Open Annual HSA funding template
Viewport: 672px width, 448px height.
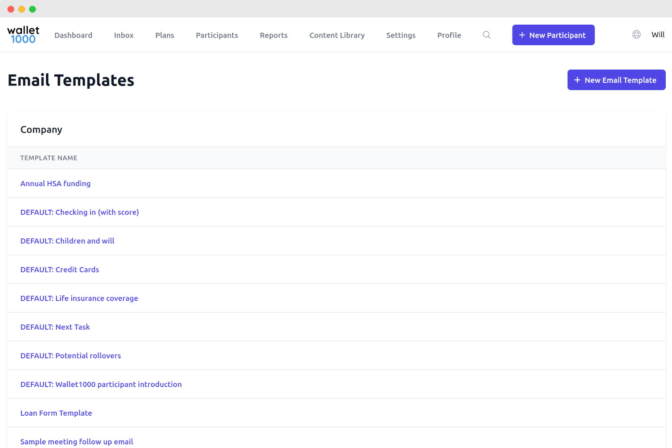(x=56, y=183)
